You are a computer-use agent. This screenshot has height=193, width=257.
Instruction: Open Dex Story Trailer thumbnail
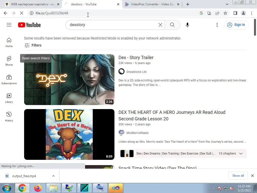(x=69, y=80)
